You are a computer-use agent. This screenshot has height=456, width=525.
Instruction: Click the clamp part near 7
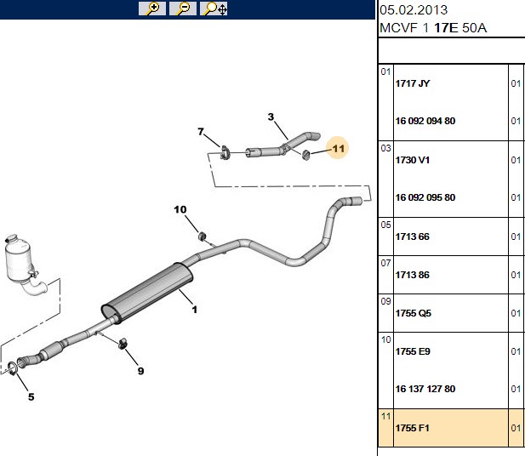point(225,152)
